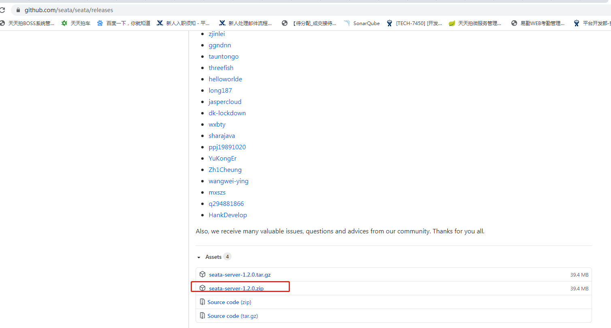The image size is (611, 328).
Task: Click the file icon beside Source code (zip)
Action: [x=202, y=302]
